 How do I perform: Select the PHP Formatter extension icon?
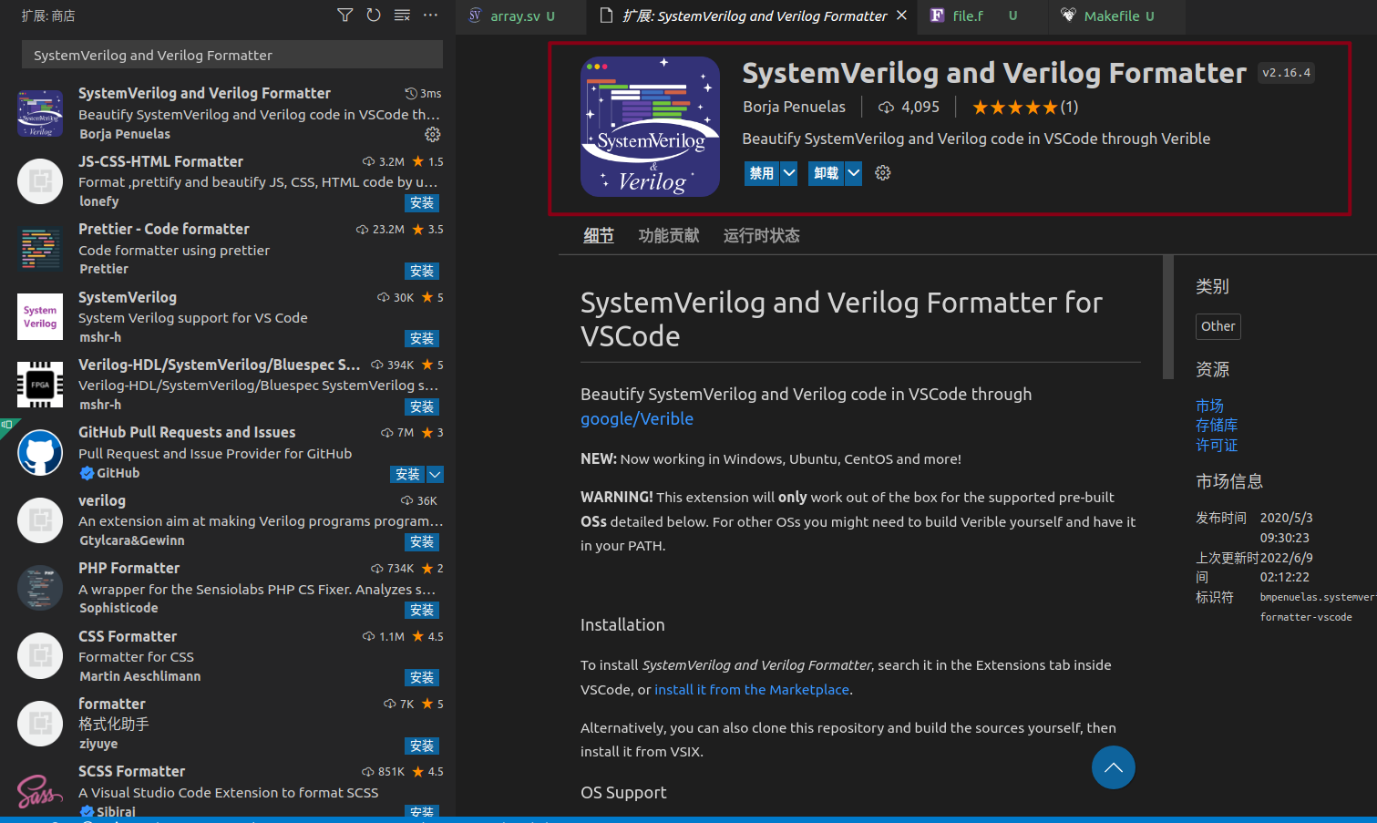(40, 588)
